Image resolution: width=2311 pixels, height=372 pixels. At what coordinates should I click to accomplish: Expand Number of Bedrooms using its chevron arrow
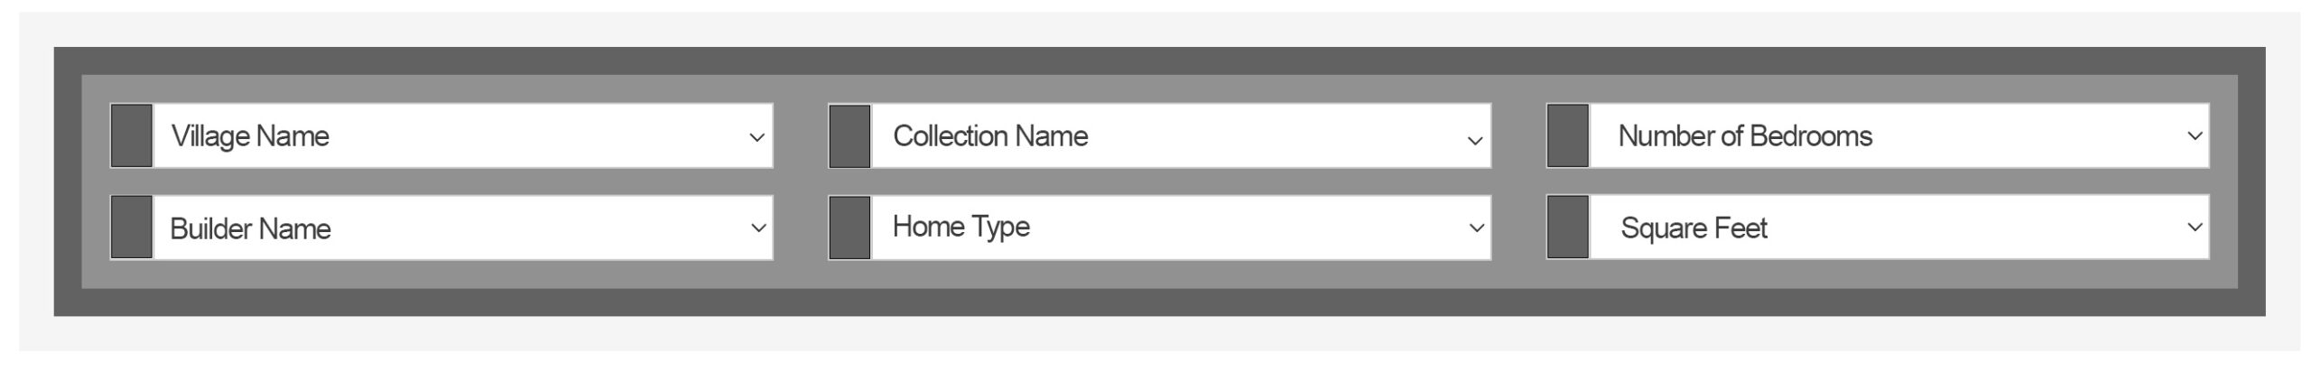click(2195, 136)
